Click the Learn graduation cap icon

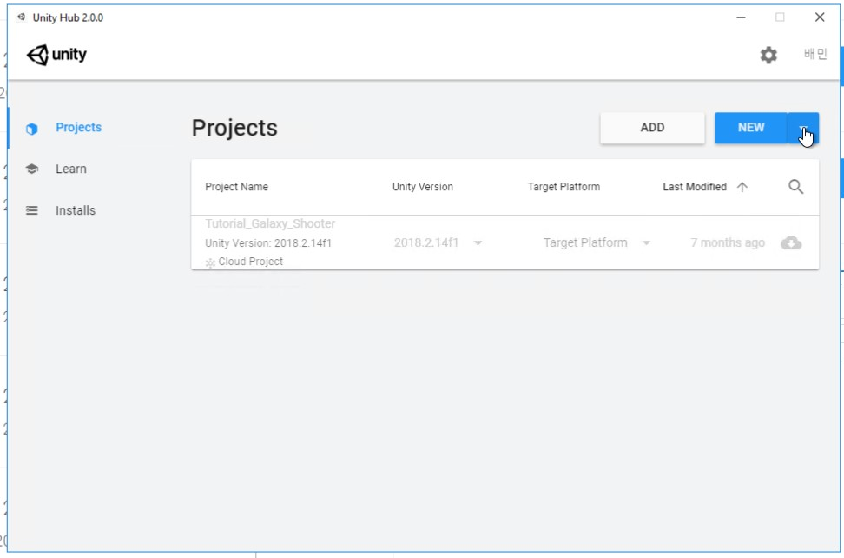[32, 169]
